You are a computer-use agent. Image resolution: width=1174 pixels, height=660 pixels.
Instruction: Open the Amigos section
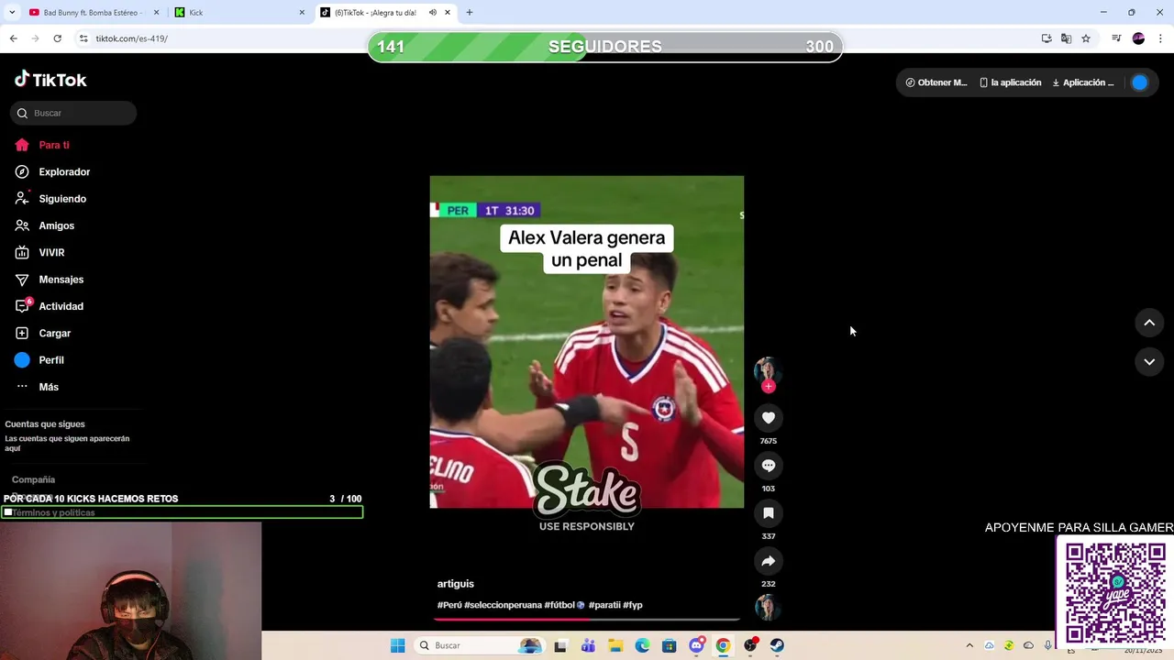(x=44, y=225)
